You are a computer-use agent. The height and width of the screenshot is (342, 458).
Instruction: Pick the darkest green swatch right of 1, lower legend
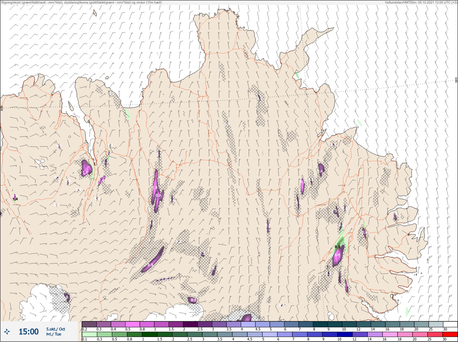pyautogui.click(x=149, y=335)
